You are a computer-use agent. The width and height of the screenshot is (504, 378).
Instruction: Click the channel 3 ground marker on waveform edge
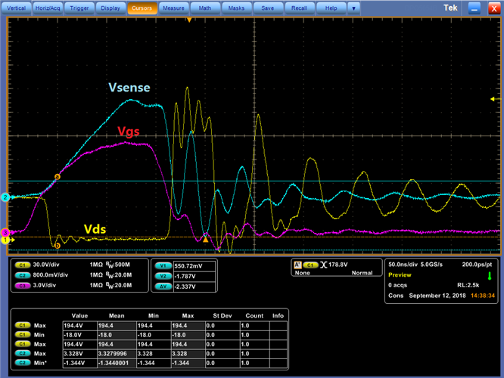point(5,232)
